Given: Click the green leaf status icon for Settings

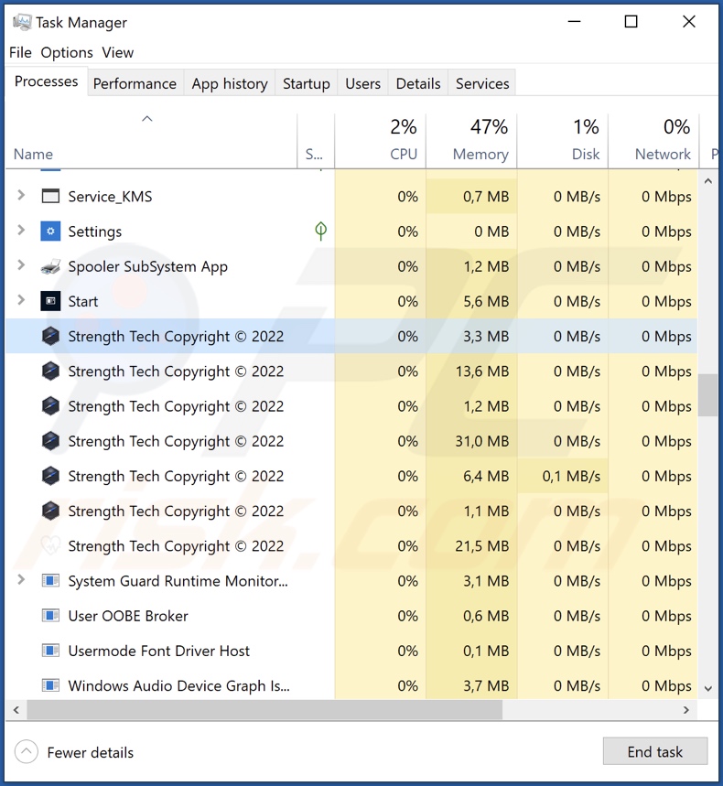Looking at the screenshot, I should [320, 231].
